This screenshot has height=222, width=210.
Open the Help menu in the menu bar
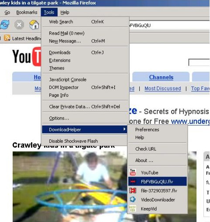(65, 12)
